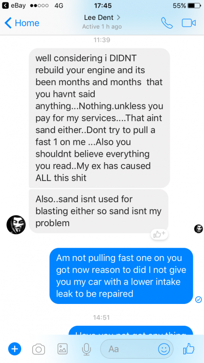Tap the eBay return-to-app indicator
Screen dimensions: 204x363
(14, 5)
